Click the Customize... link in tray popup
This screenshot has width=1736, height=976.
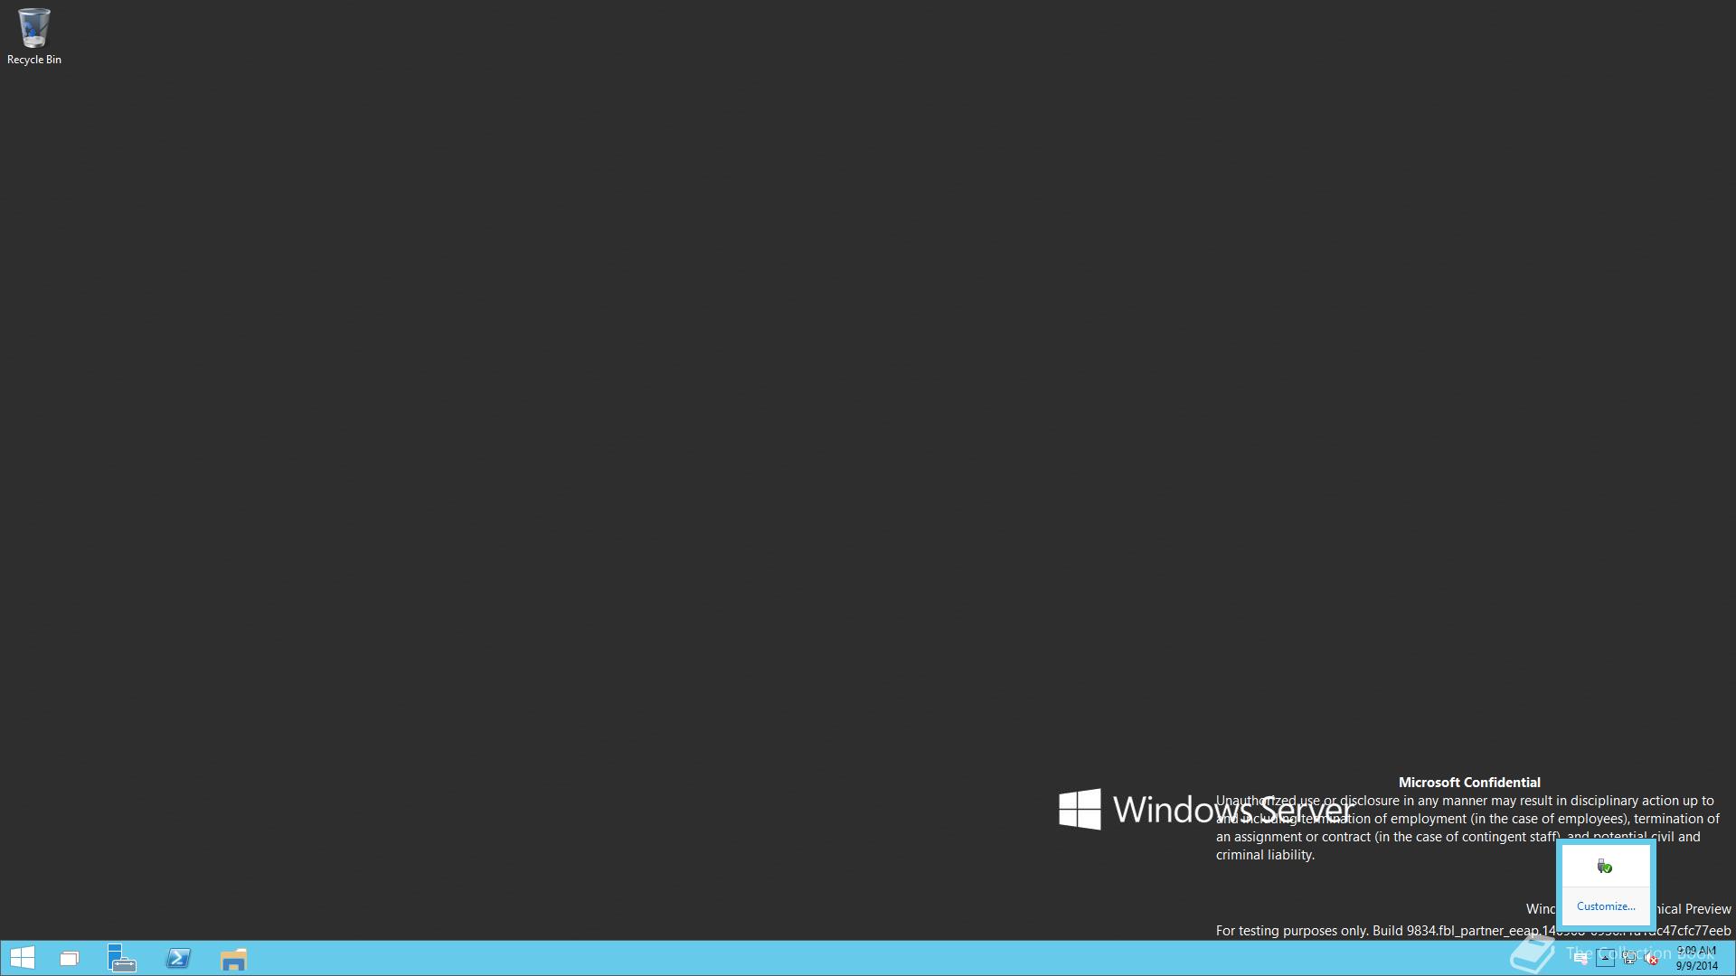[x=1606, y=906]
